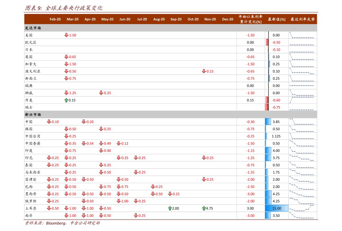Click the -7.00 cumulative change value

coord(250,201)
